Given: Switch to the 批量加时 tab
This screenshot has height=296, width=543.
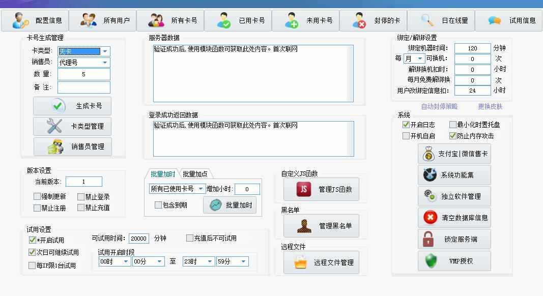Looking at the screenshot, I should pyautogui.click(x=162, y=174).
